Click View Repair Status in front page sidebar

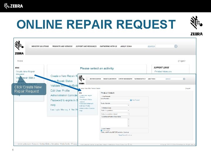(86, 99)
